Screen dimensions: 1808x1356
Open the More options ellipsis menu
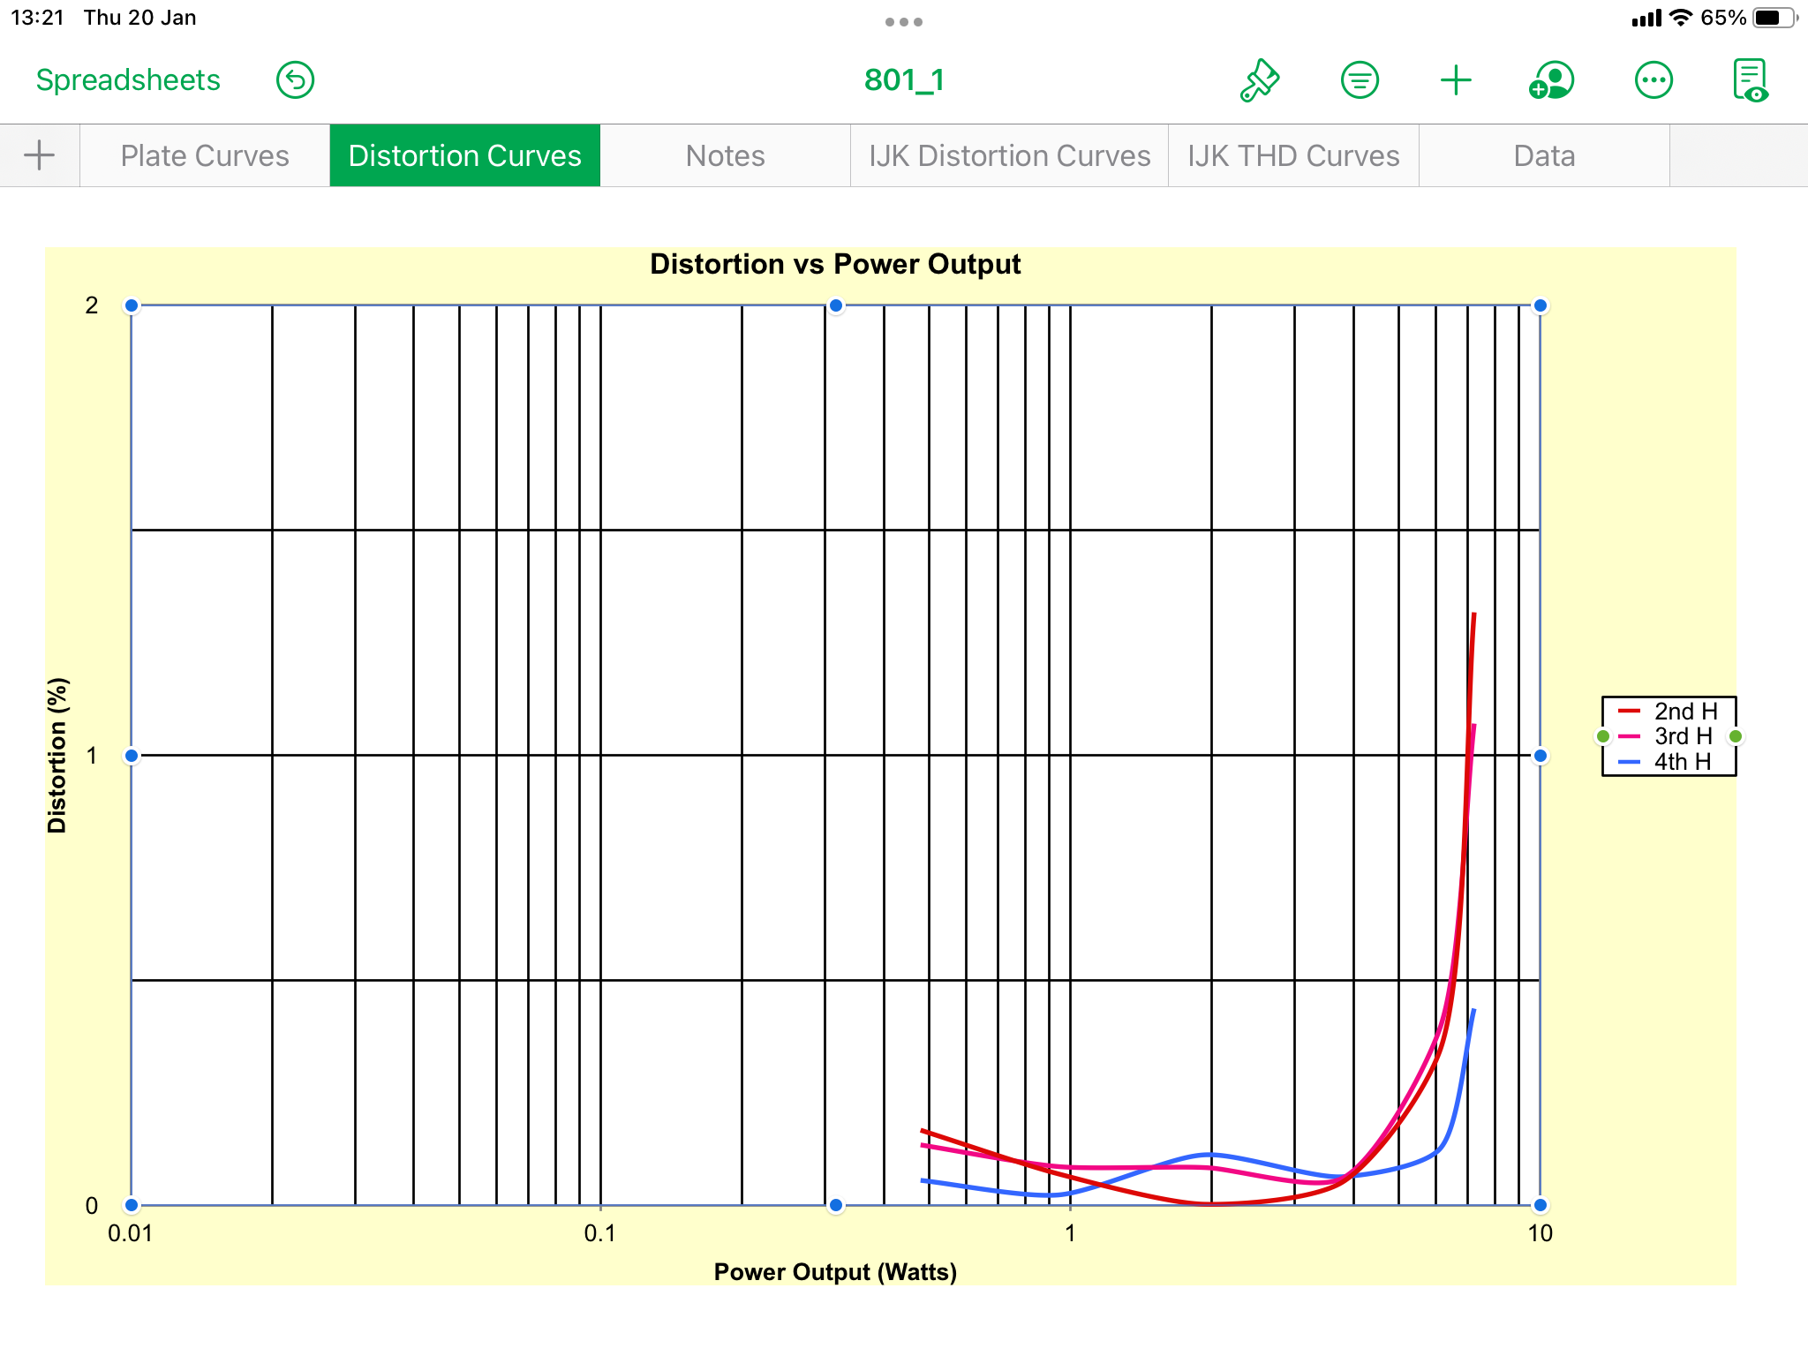[1653, 80]
